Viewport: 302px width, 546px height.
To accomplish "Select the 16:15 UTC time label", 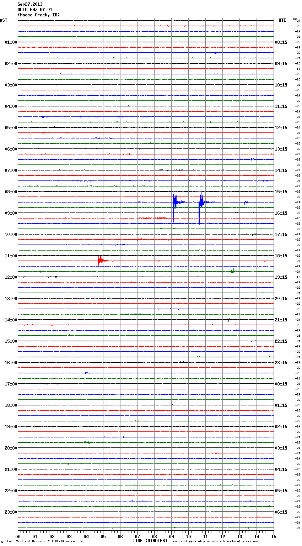I will click(x=281, y=213).
